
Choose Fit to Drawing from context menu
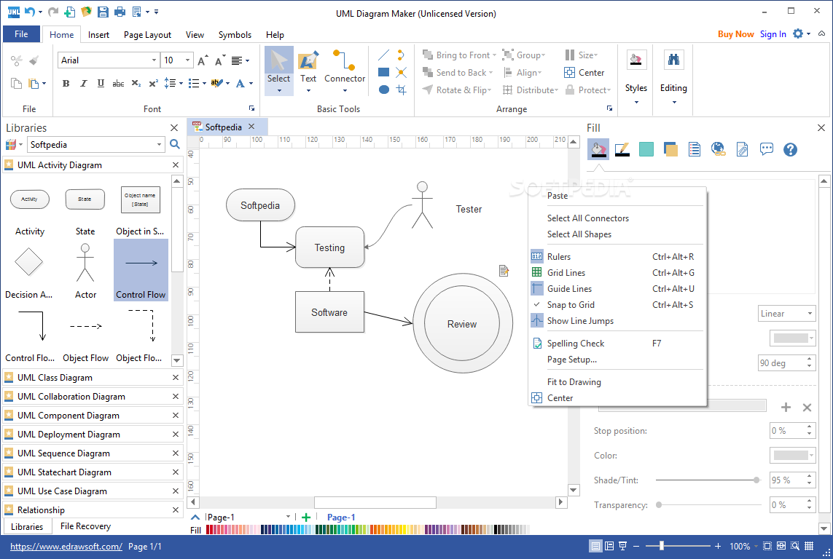(x=617, y=382)
